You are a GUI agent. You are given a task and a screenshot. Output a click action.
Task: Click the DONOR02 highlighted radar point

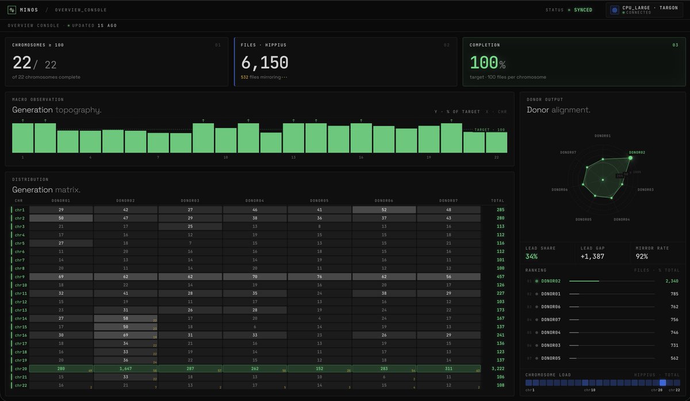(630, 158)
